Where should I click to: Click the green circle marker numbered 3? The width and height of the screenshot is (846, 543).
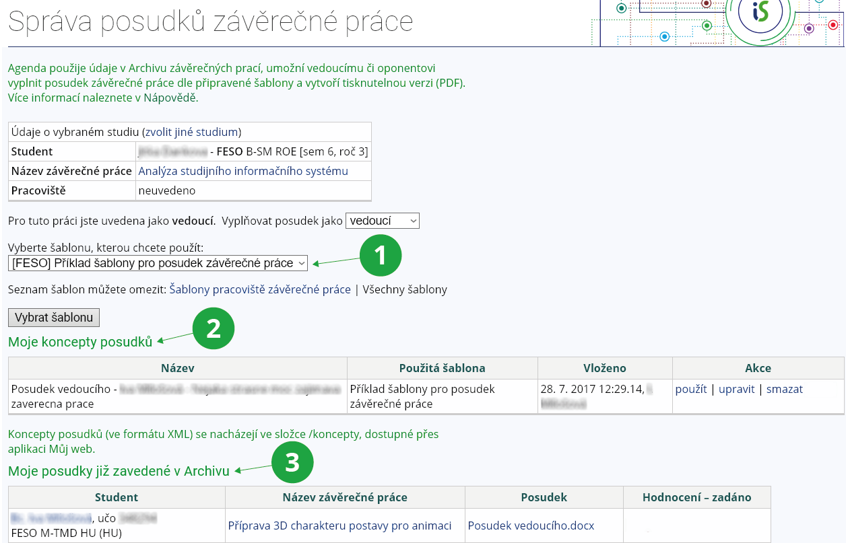[292, 464]
